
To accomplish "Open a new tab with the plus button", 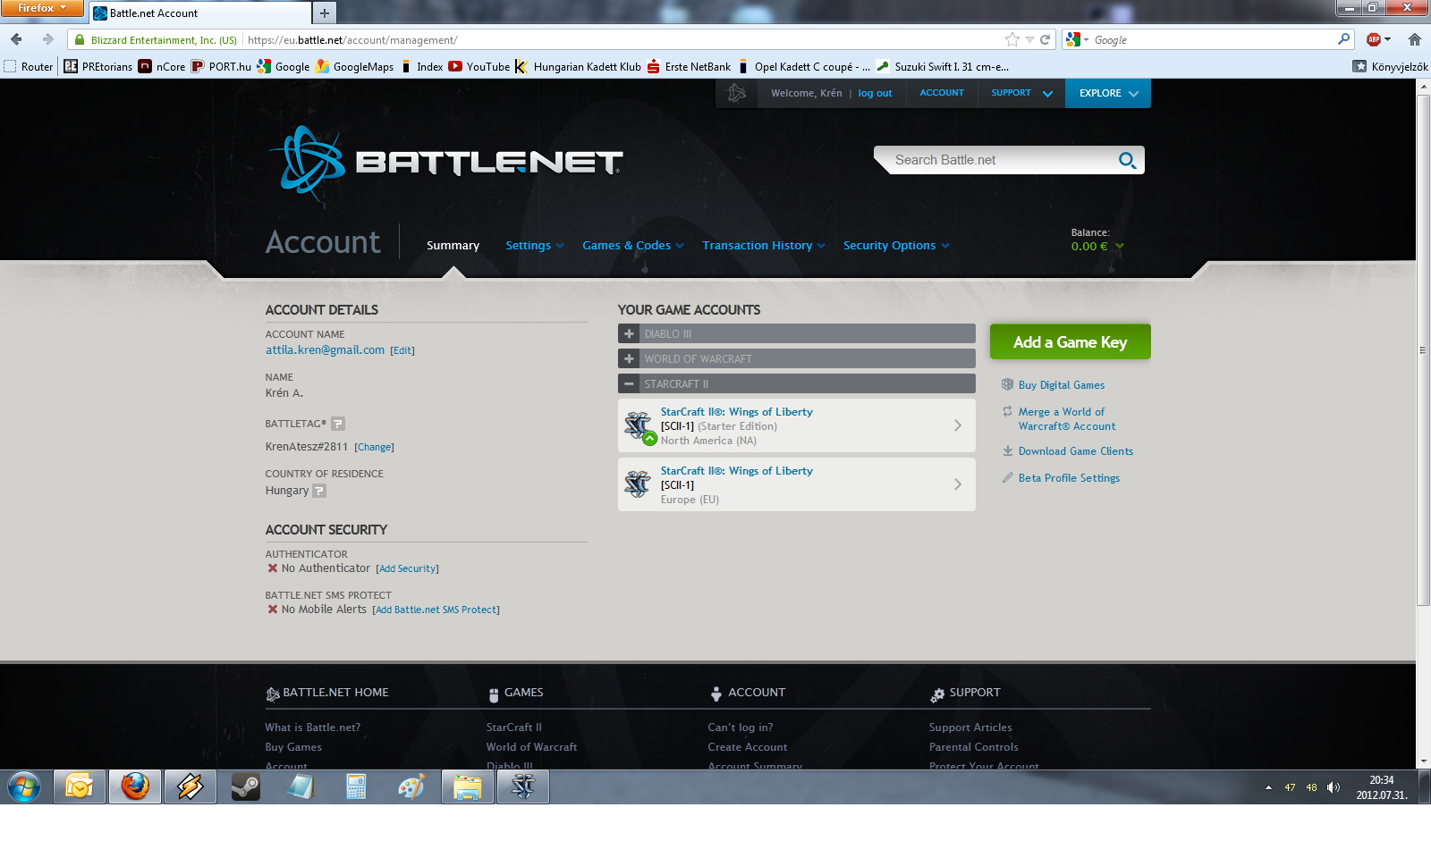I will coord(325,13).
